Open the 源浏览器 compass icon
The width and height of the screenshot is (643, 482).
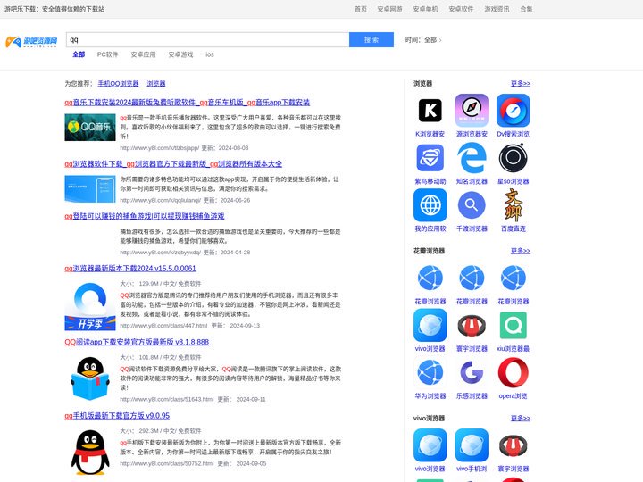click(x=472, y=111)
